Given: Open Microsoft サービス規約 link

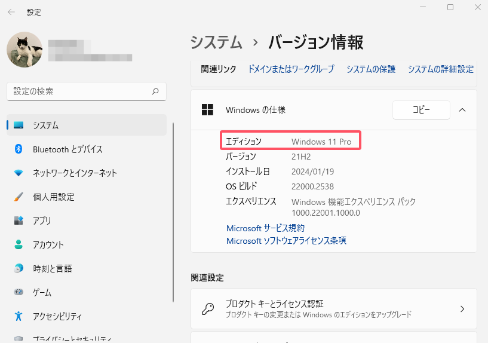Looking at the screenshot, I should (265, 228).
